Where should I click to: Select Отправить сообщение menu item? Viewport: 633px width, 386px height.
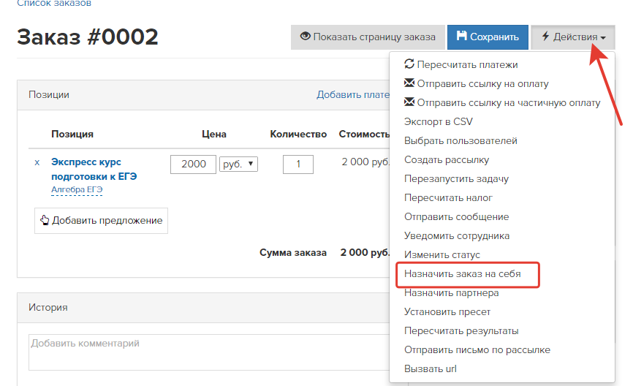457,216
